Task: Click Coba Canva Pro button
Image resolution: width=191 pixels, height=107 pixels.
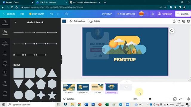Action: tap(126, 14)
